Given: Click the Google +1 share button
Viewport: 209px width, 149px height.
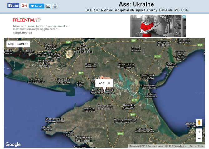Looking at the screenshot, I should 24,6.
